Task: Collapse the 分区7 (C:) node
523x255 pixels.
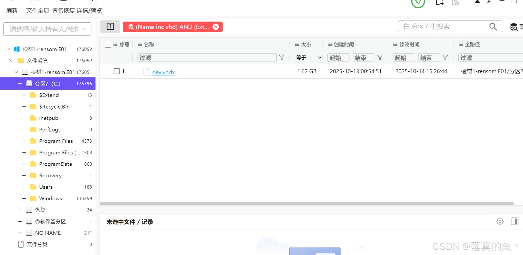Action: pyautogui.click(x=20, y=83)
